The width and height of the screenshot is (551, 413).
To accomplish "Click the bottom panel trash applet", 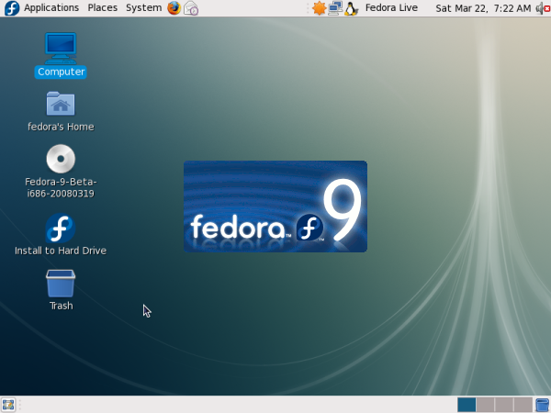I will coord(543,405).
